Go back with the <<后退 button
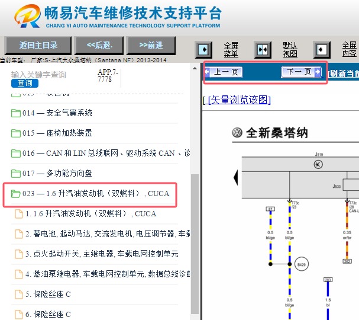The width and height of the screenshot is (359, 320). [x=99, y=45]
